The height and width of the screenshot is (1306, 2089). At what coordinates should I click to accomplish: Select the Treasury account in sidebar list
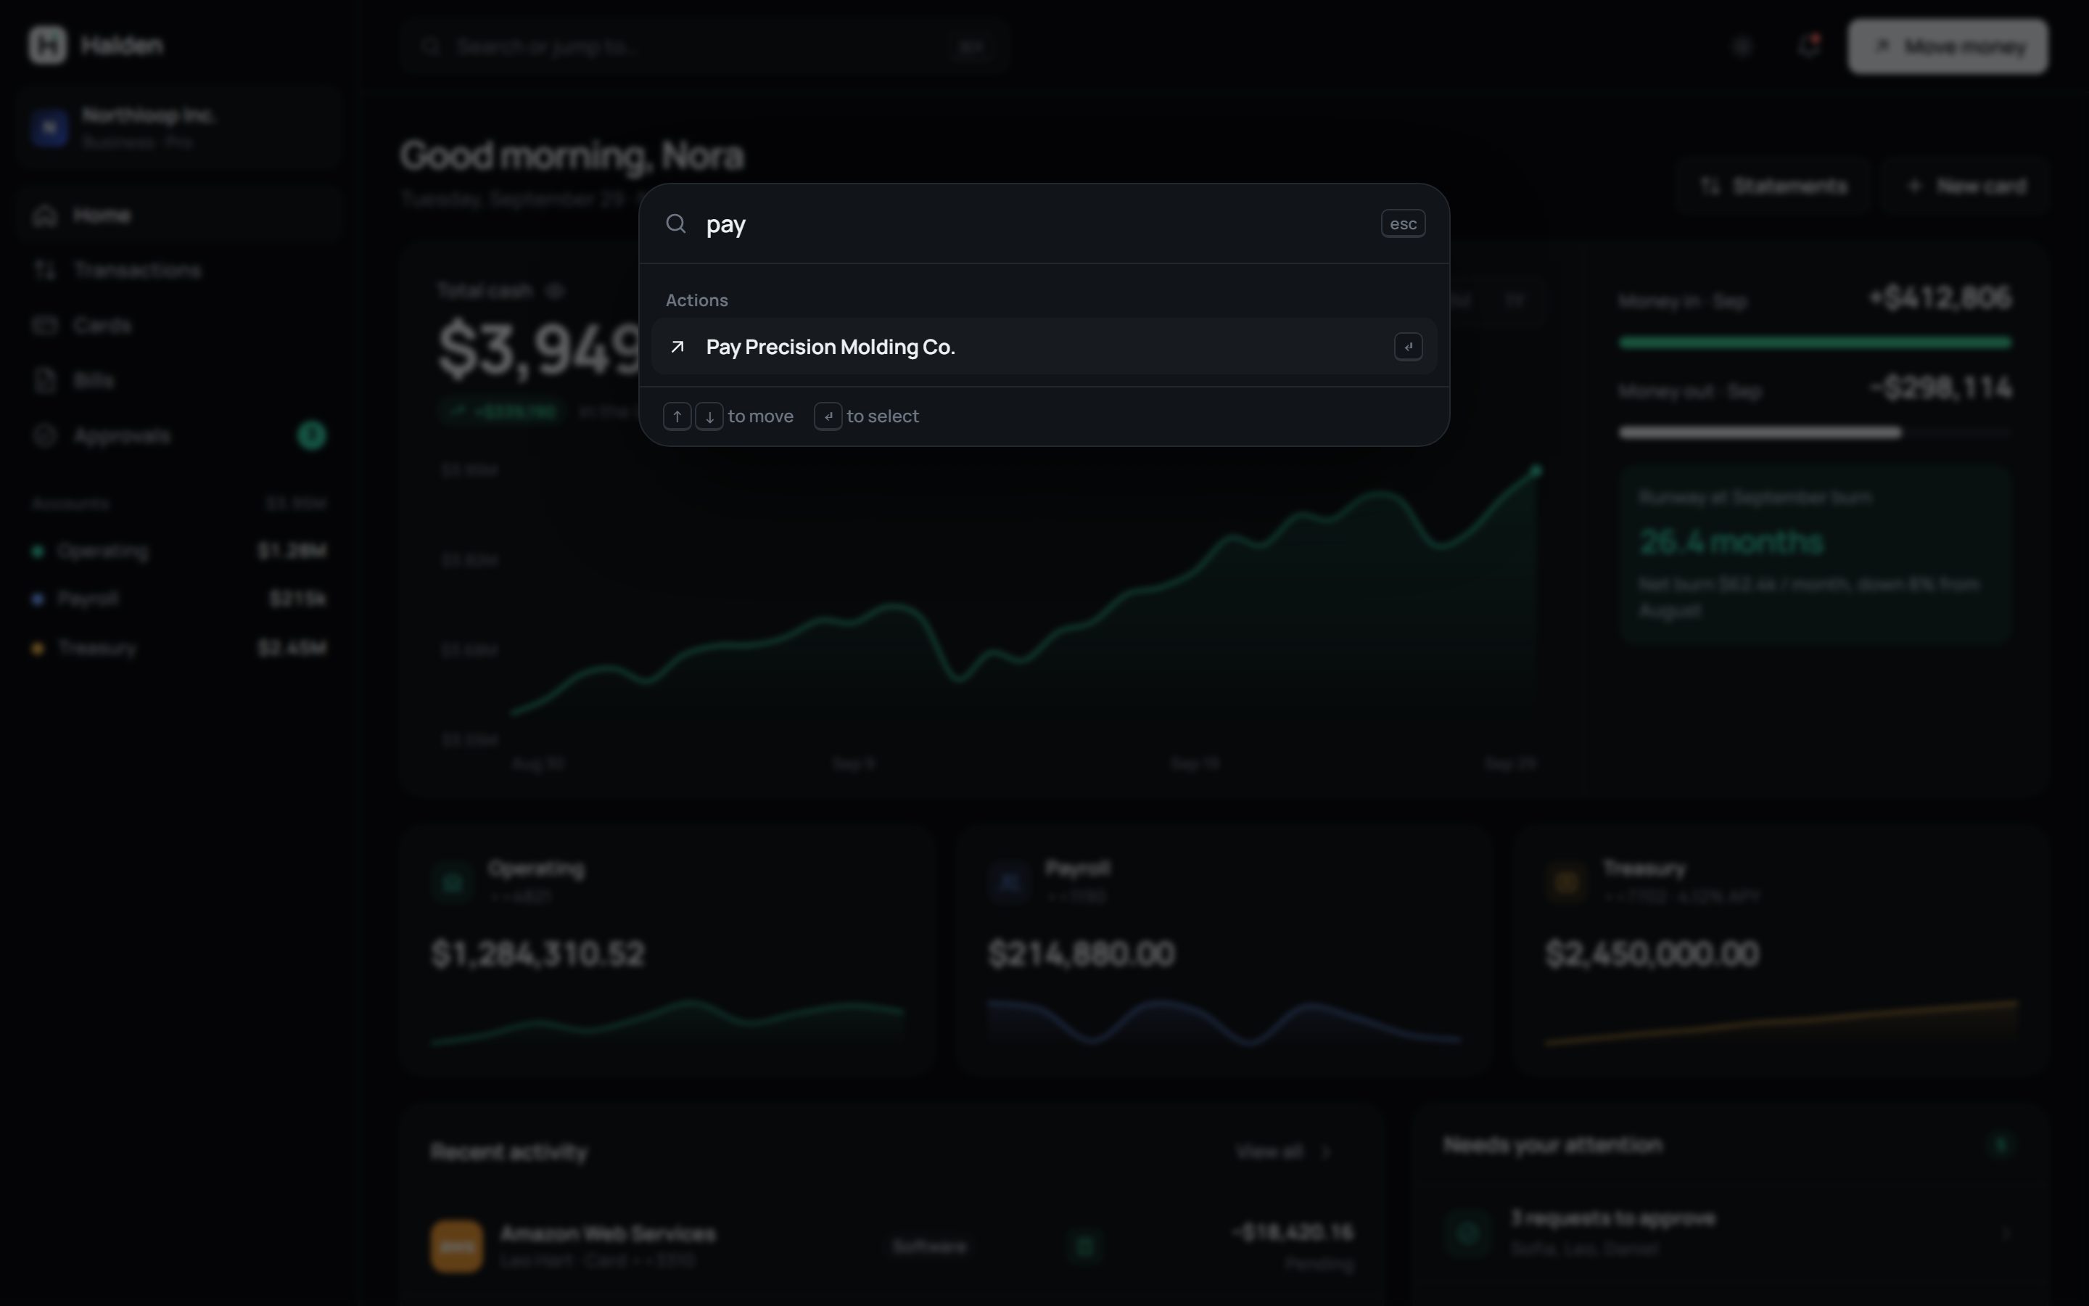coord(180,648)
